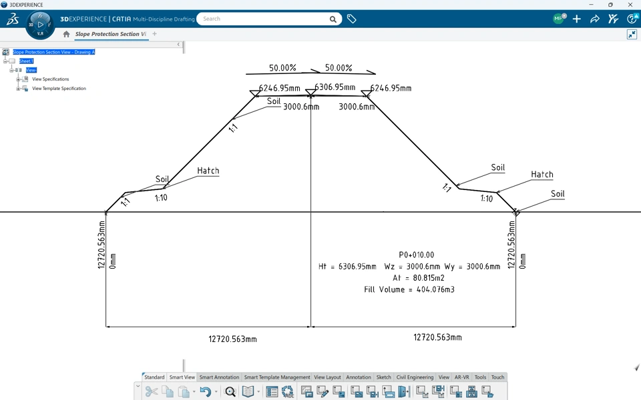The height and width of the screenshot is (400, 641).
Task: Switch to the Standard tab
Action: (154, 377)
